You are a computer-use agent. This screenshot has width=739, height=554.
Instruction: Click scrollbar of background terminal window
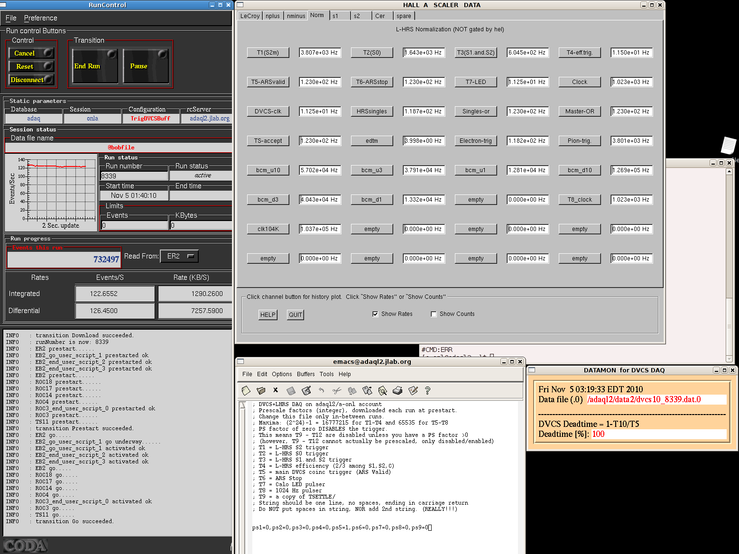click(730, 266)
